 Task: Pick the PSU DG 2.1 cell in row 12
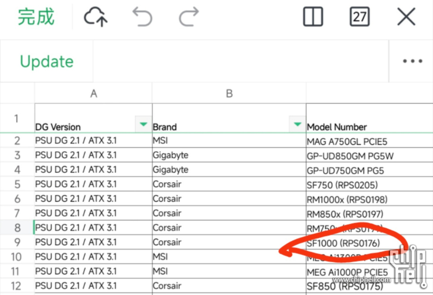[94, 286]
